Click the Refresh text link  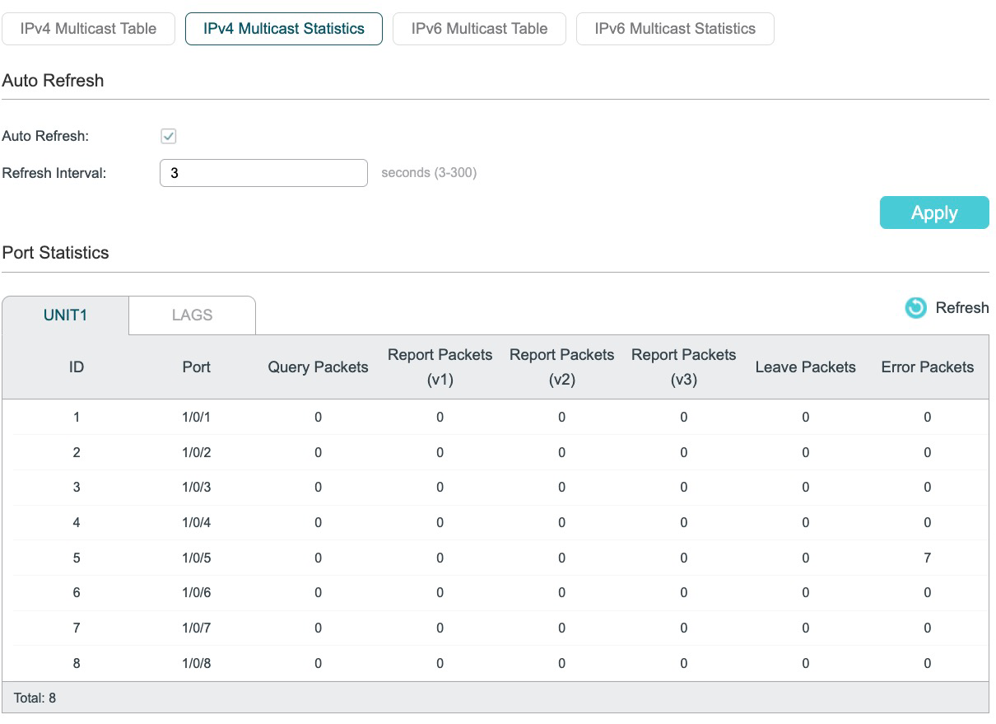click(x=961, y=308)
